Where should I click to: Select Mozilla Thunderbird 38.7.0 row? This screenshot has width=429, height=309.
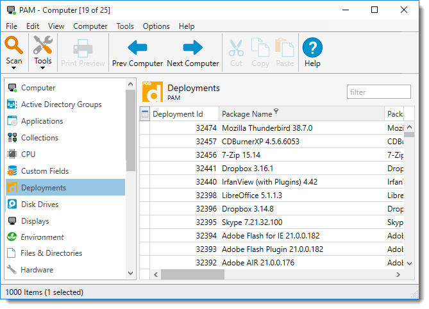coord(272,128)
